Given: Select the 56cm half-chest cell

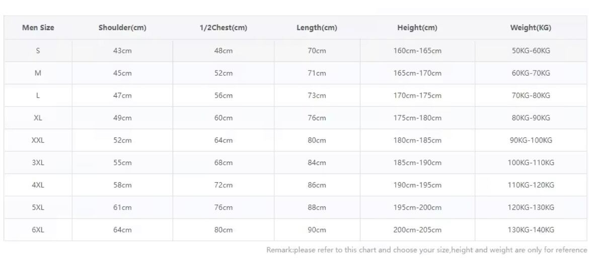Looking at the screenshot, I should point(224,96).
